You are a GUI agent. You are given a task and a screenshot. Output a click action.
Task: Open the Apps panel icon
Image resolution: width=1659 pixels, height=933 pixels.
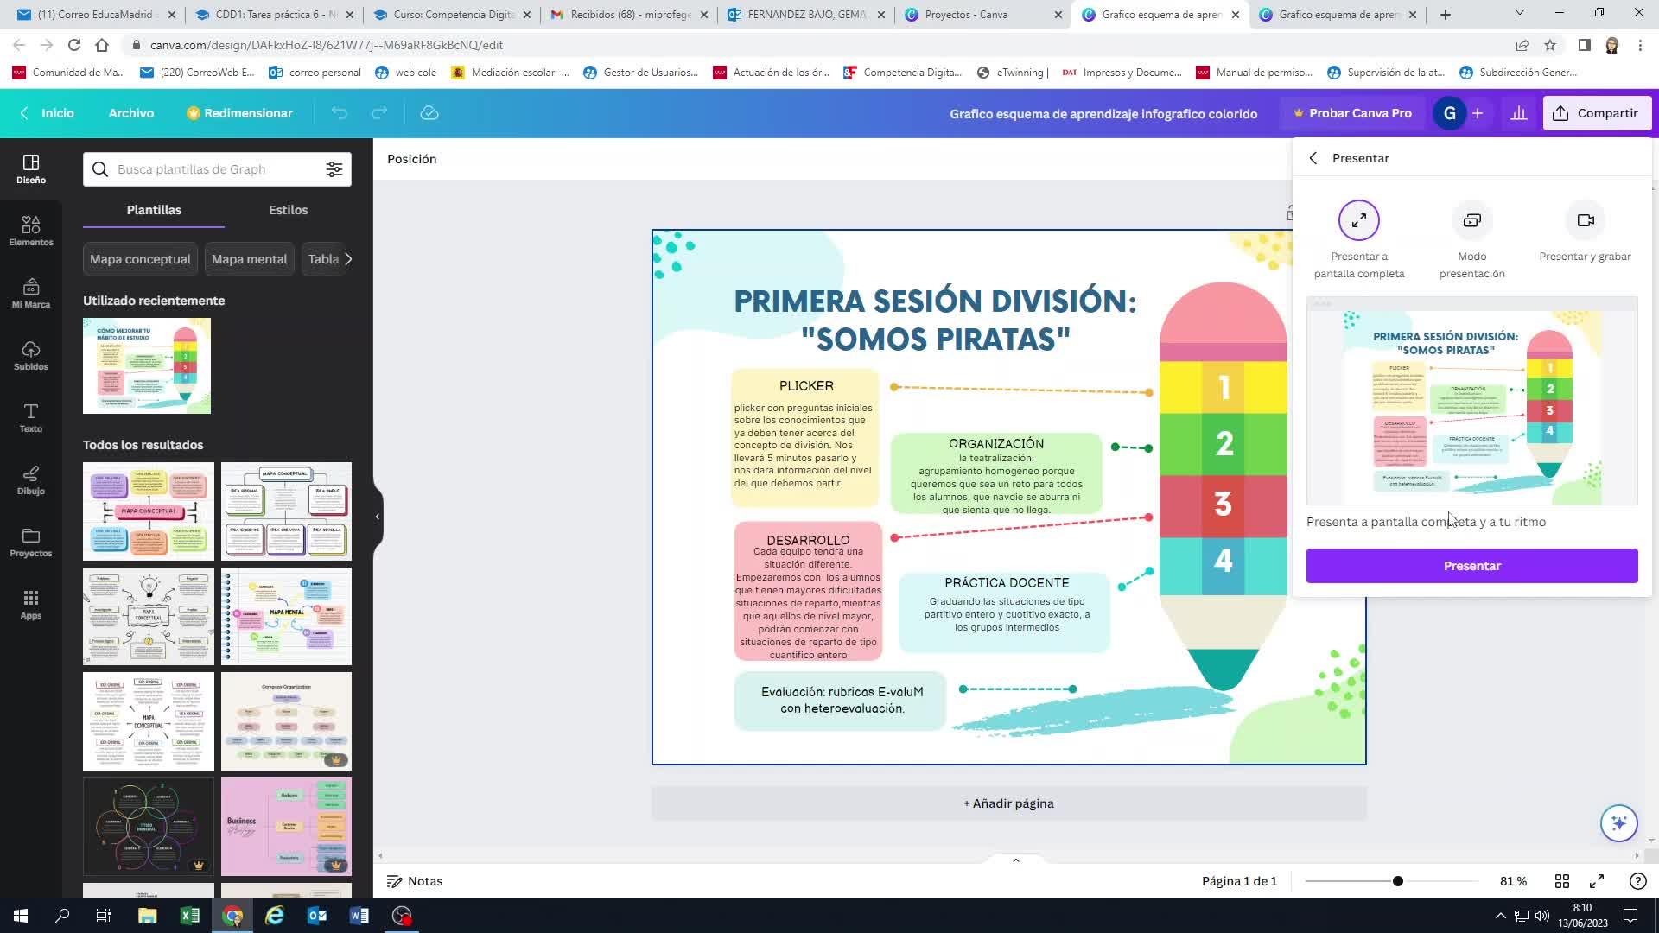(x=31, y=604)
